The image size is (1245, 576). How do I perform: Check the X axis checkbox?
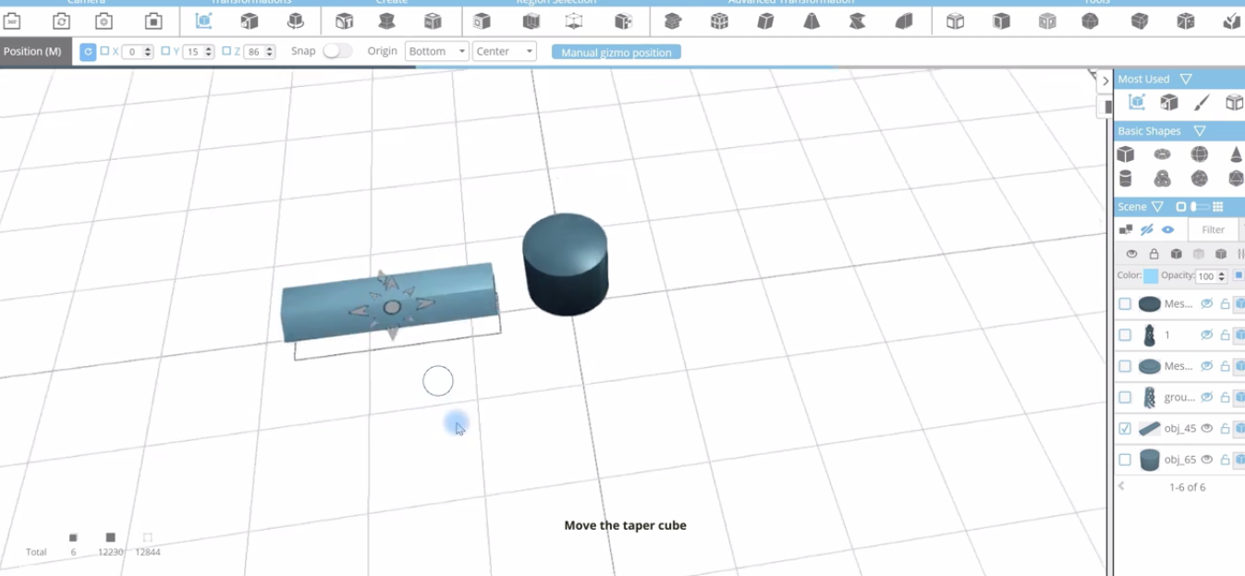[104, 52]
